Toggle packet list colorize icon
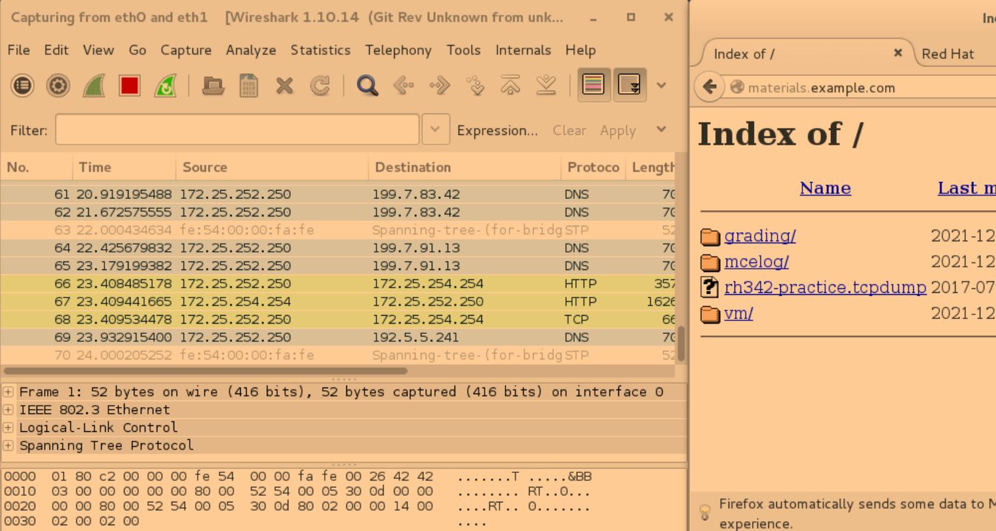This screenshot has height=531, width=996. coord(594,85)
